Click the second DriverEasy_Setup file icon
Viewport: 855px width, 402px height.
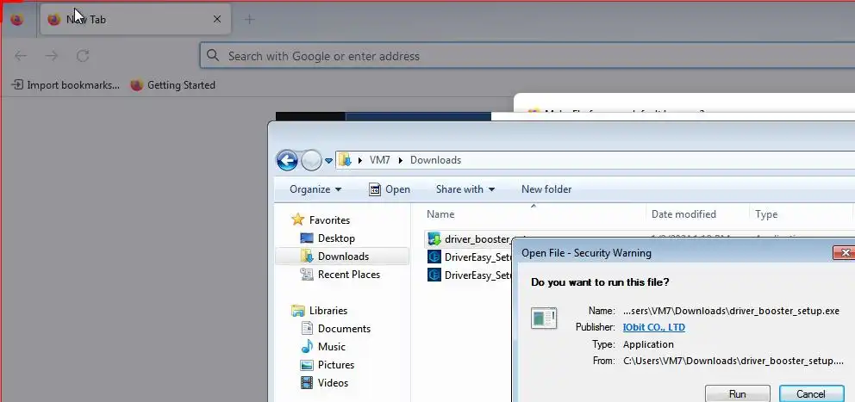(434, 275)
